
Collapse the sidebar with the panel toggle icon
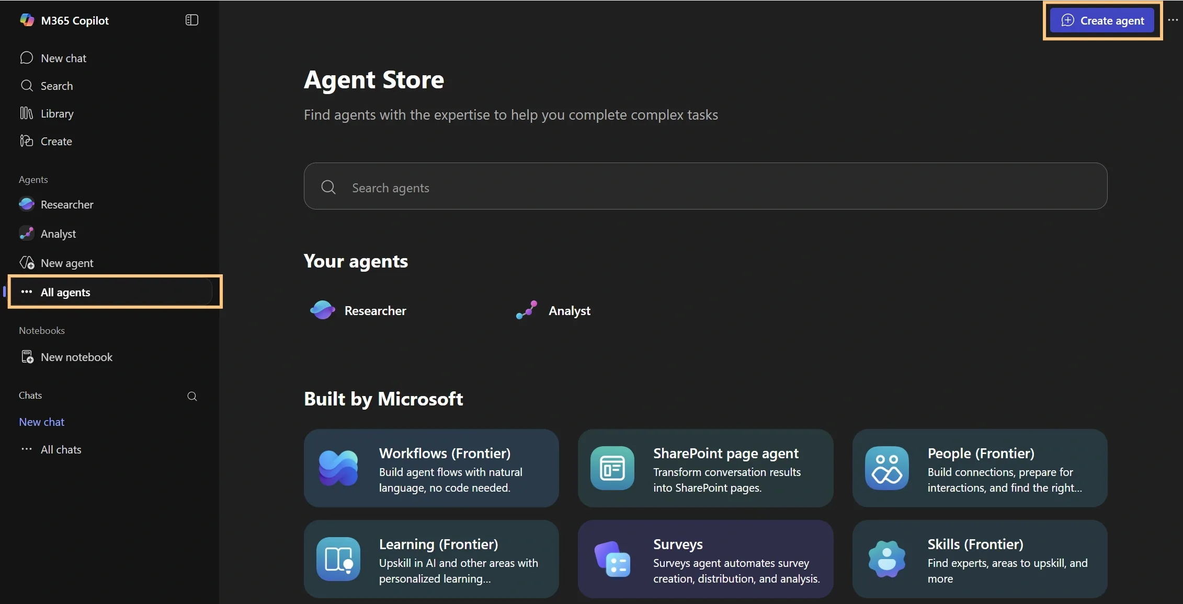191,20
